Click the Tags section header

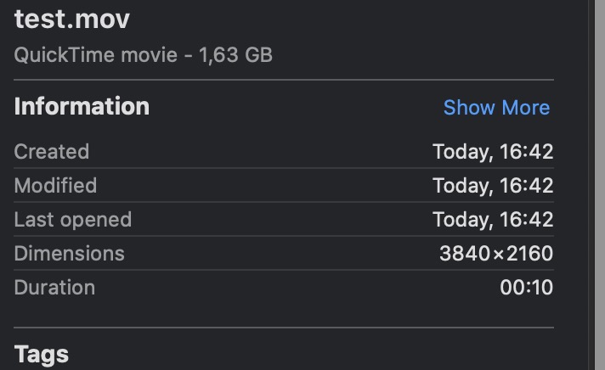click(41, 354)
